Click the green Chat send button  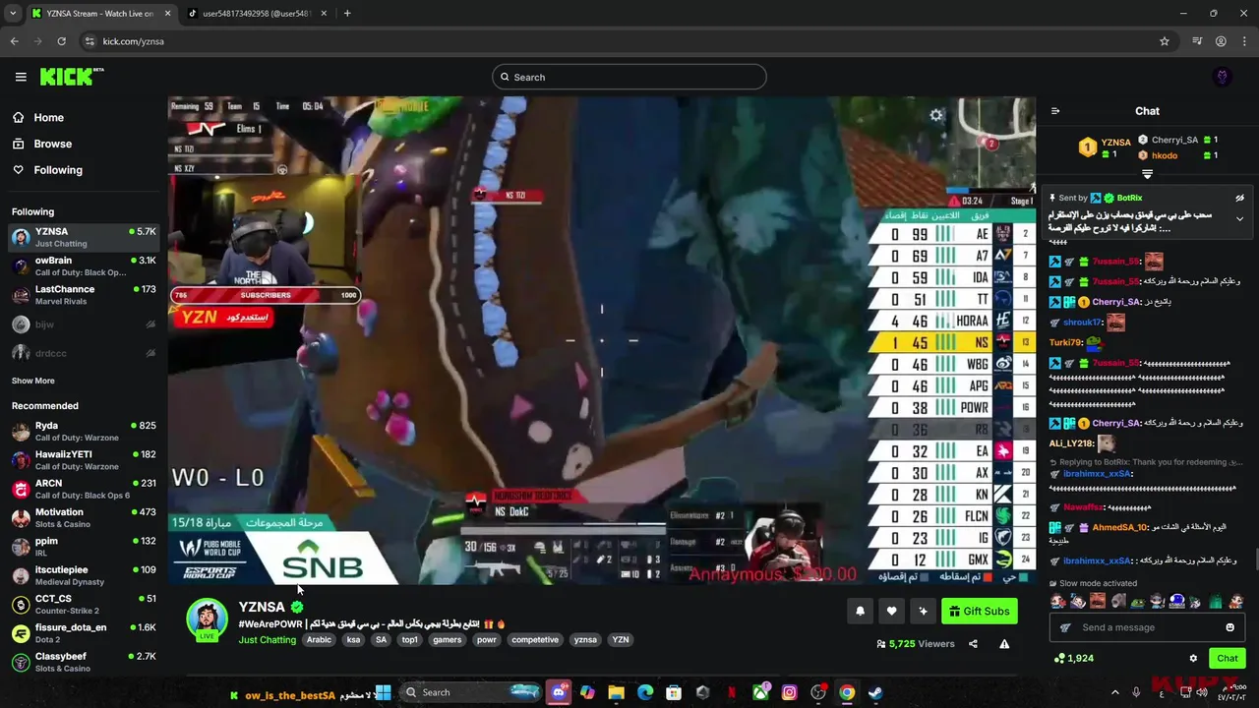[1227, 659]
